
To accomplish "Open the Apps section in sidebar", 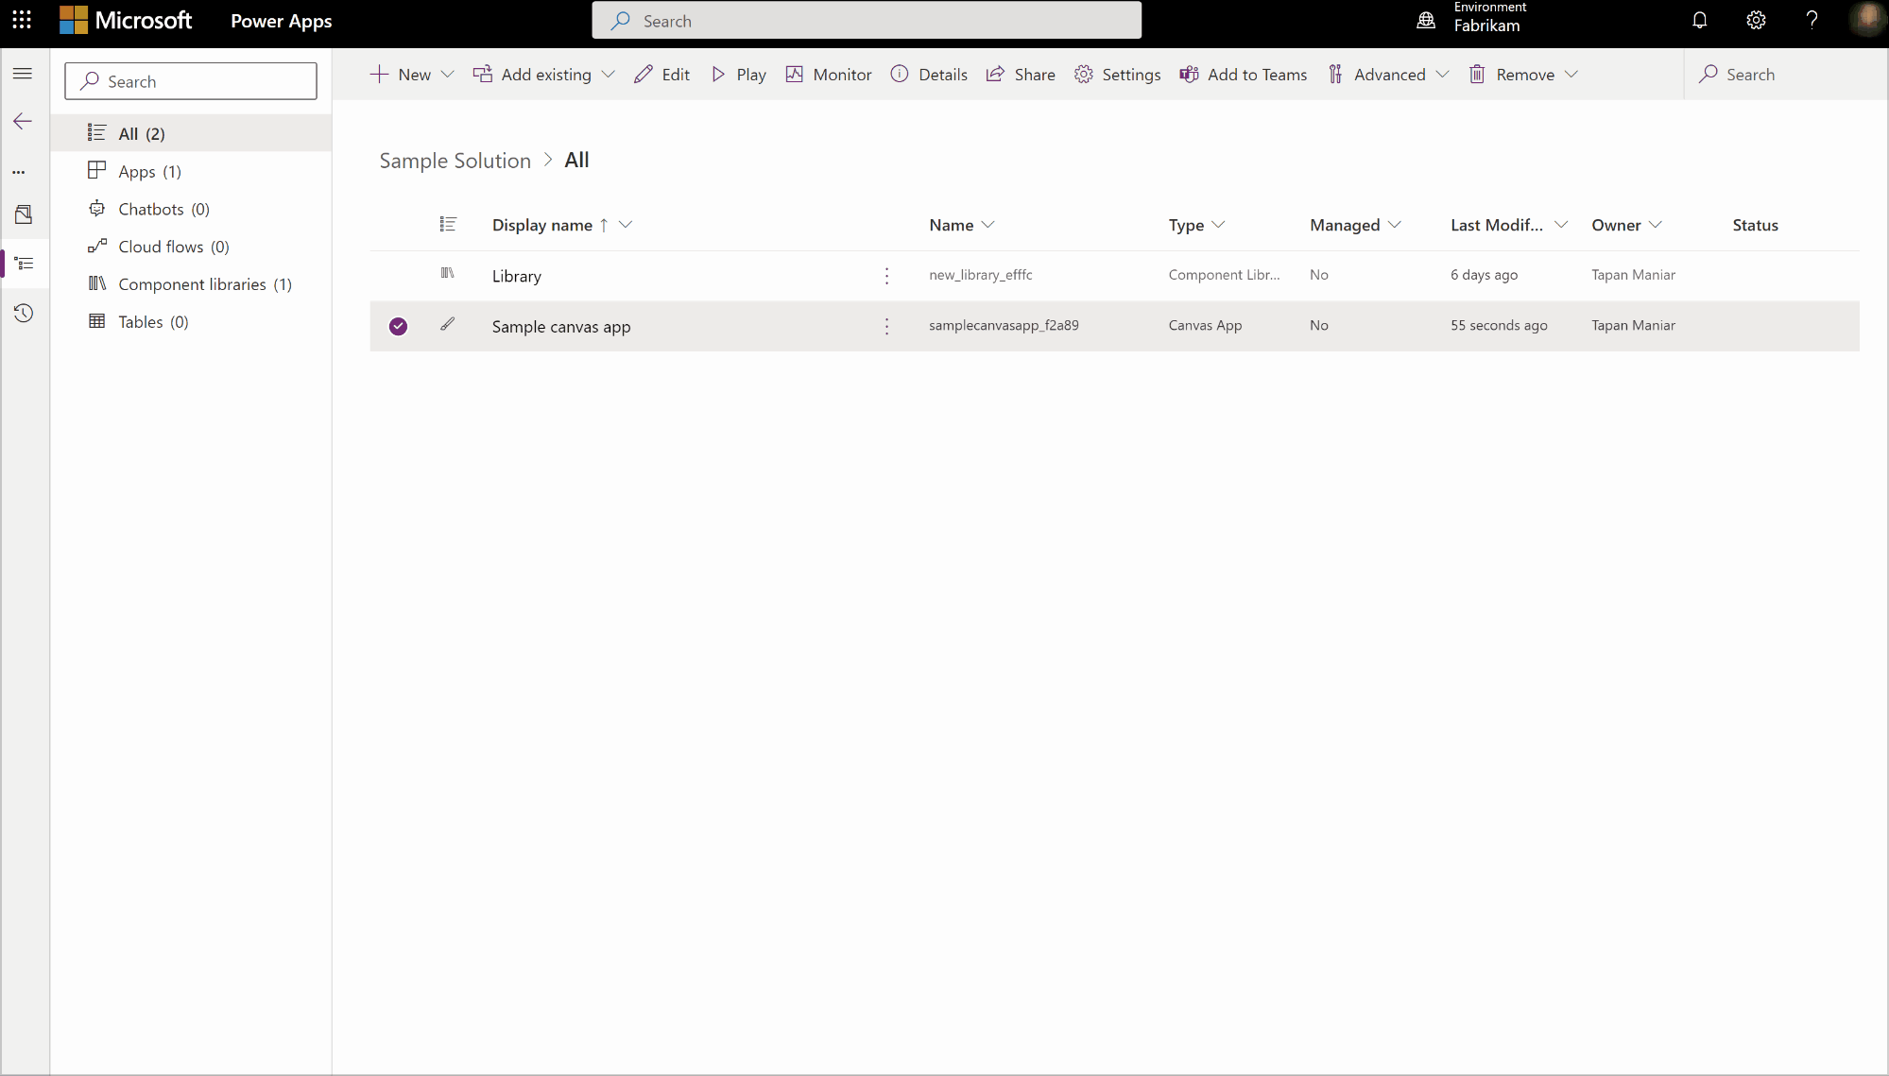I will [149, 170].
